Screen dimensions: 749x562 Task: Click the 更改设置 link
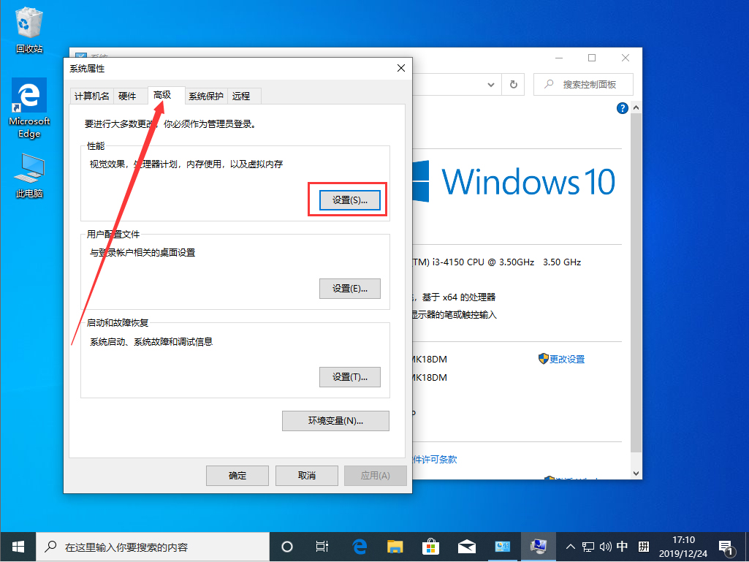[567, 359]
